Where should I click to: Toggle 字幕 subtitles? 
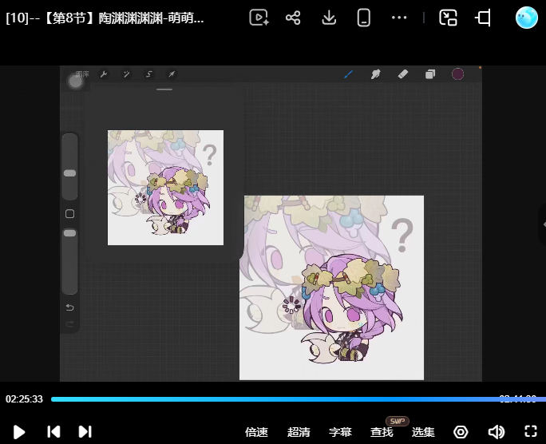tap(340, 432)
